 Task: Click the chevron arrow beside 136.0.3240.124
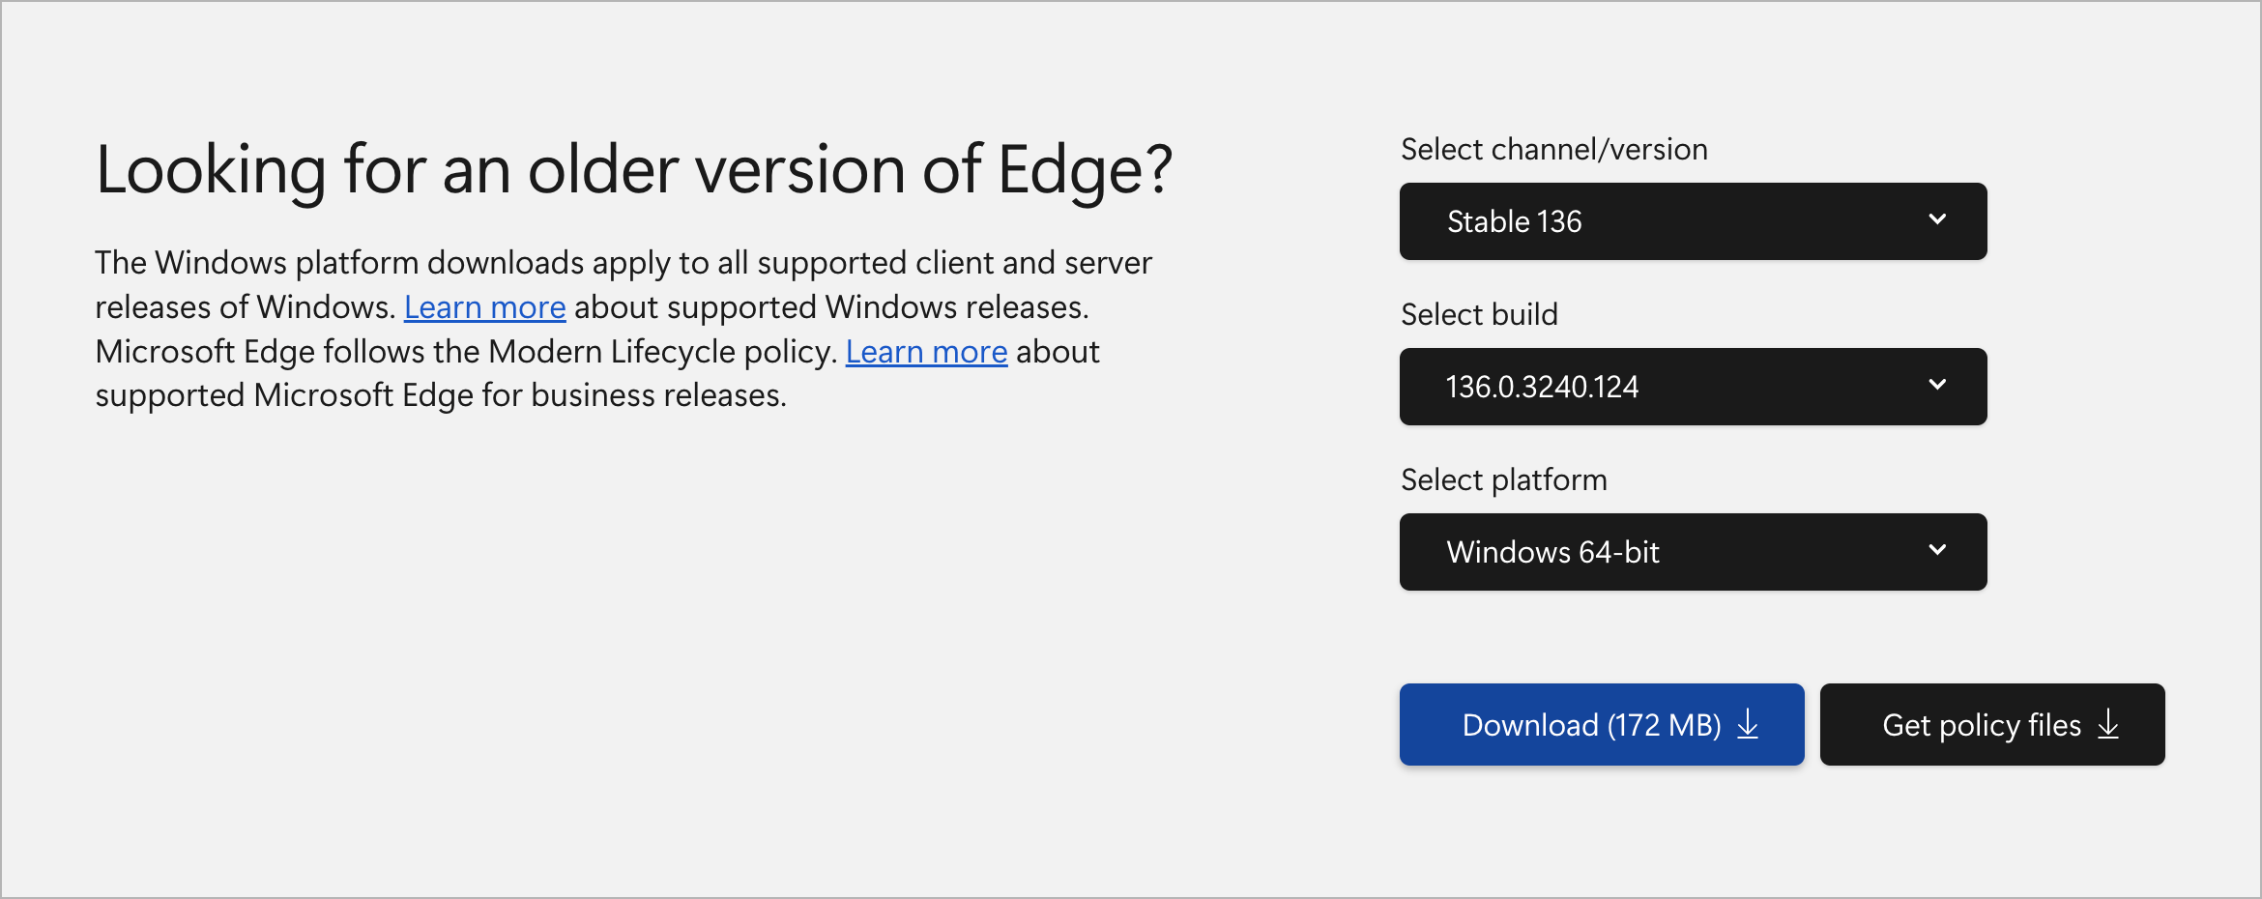[x=1937, y=385]
